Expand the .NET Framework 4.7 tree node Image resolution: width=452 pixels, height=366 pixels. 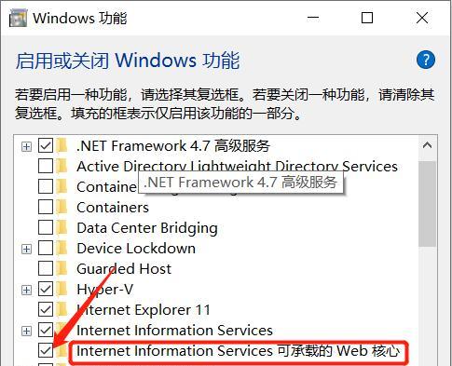[26, 146]
